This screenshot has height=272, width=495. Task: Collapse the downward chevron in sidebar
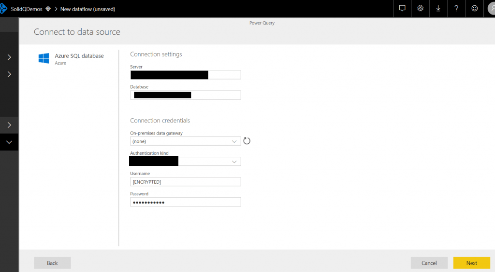click(x=9, y=142)
